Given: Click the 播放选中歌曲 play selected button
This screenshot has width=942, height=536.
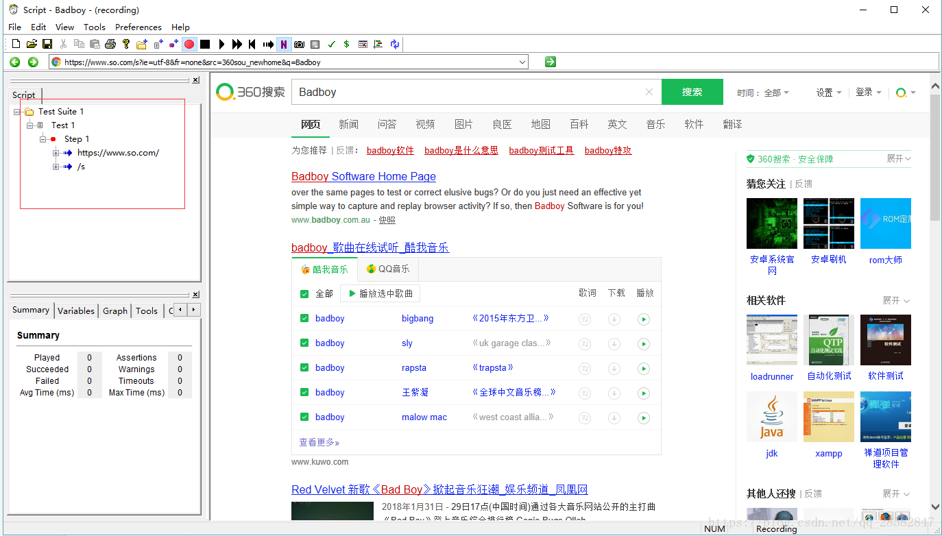Looking at the screenshot, I should (380, 293).
